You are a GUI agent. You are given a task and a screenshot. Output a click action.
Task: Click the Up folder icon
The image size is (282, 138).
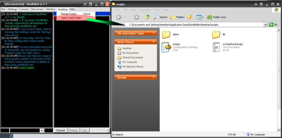[147, 17]
